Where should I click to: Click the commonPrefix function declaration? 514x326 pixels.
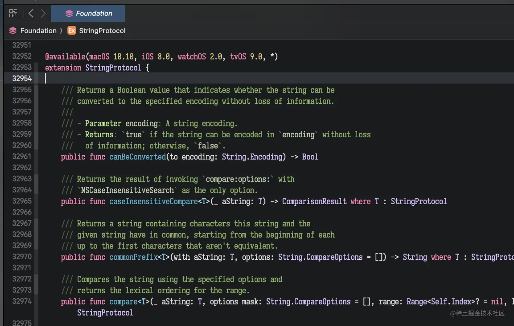click(133, 257)
